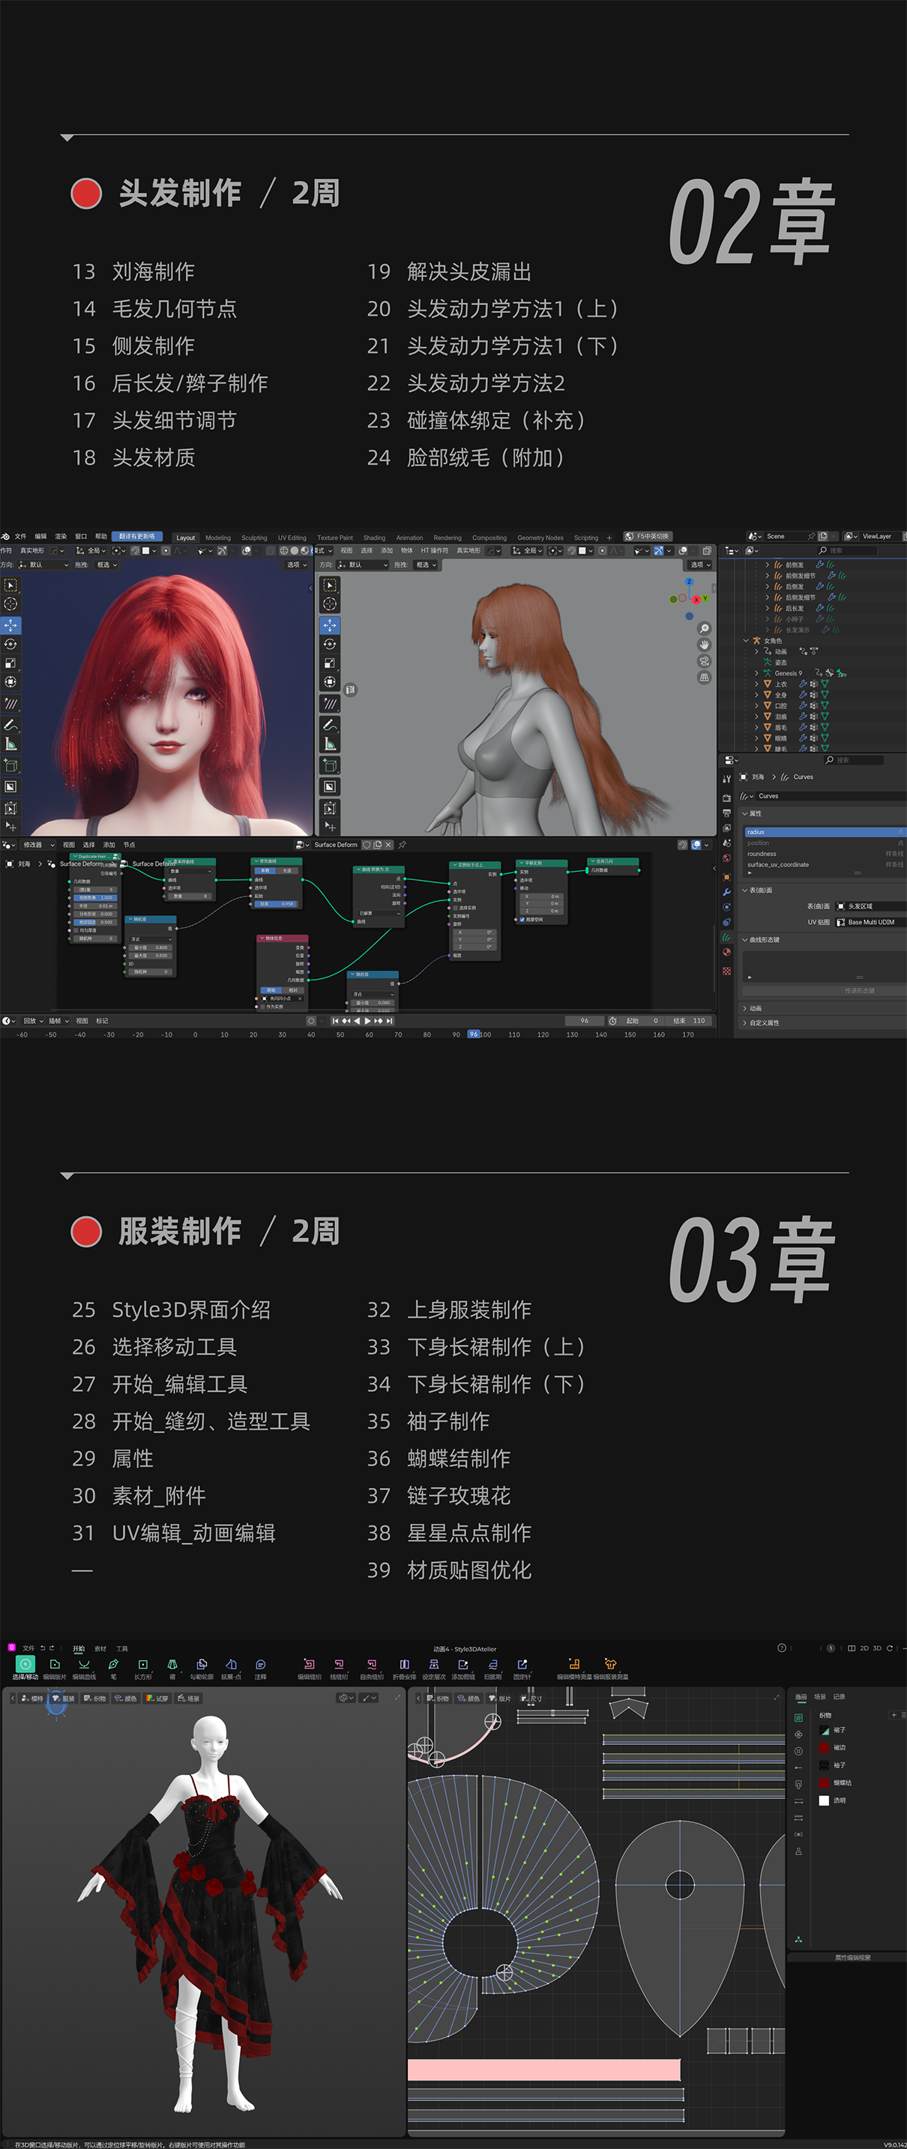Select the 固定针 pin tool in Style3D
This screenshot has width=907, height=2149.
point(522,1669)
